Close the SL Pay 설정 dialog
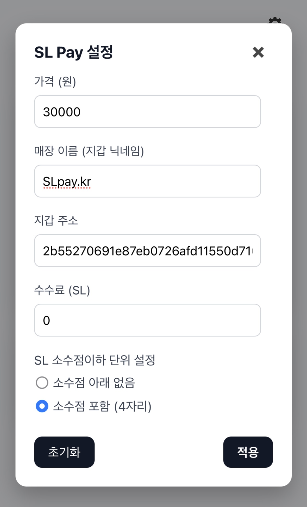 258,52
